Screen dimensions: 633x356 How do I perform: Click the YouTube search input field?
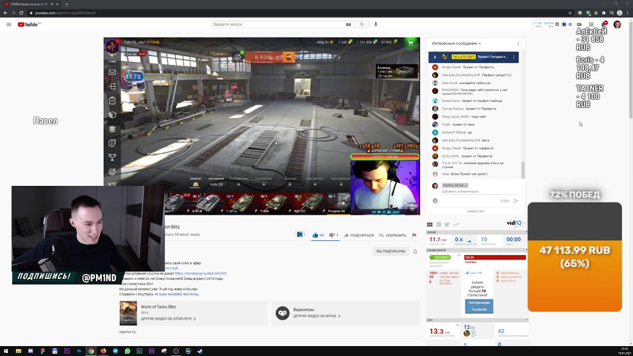pos(277,24)
